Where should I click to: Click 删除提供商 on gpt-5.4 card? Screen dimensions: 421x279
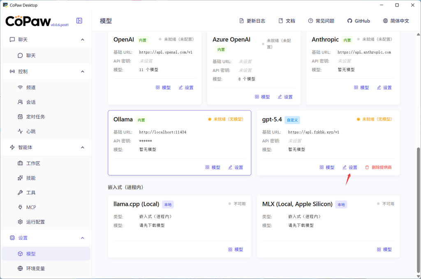[378, 167]
